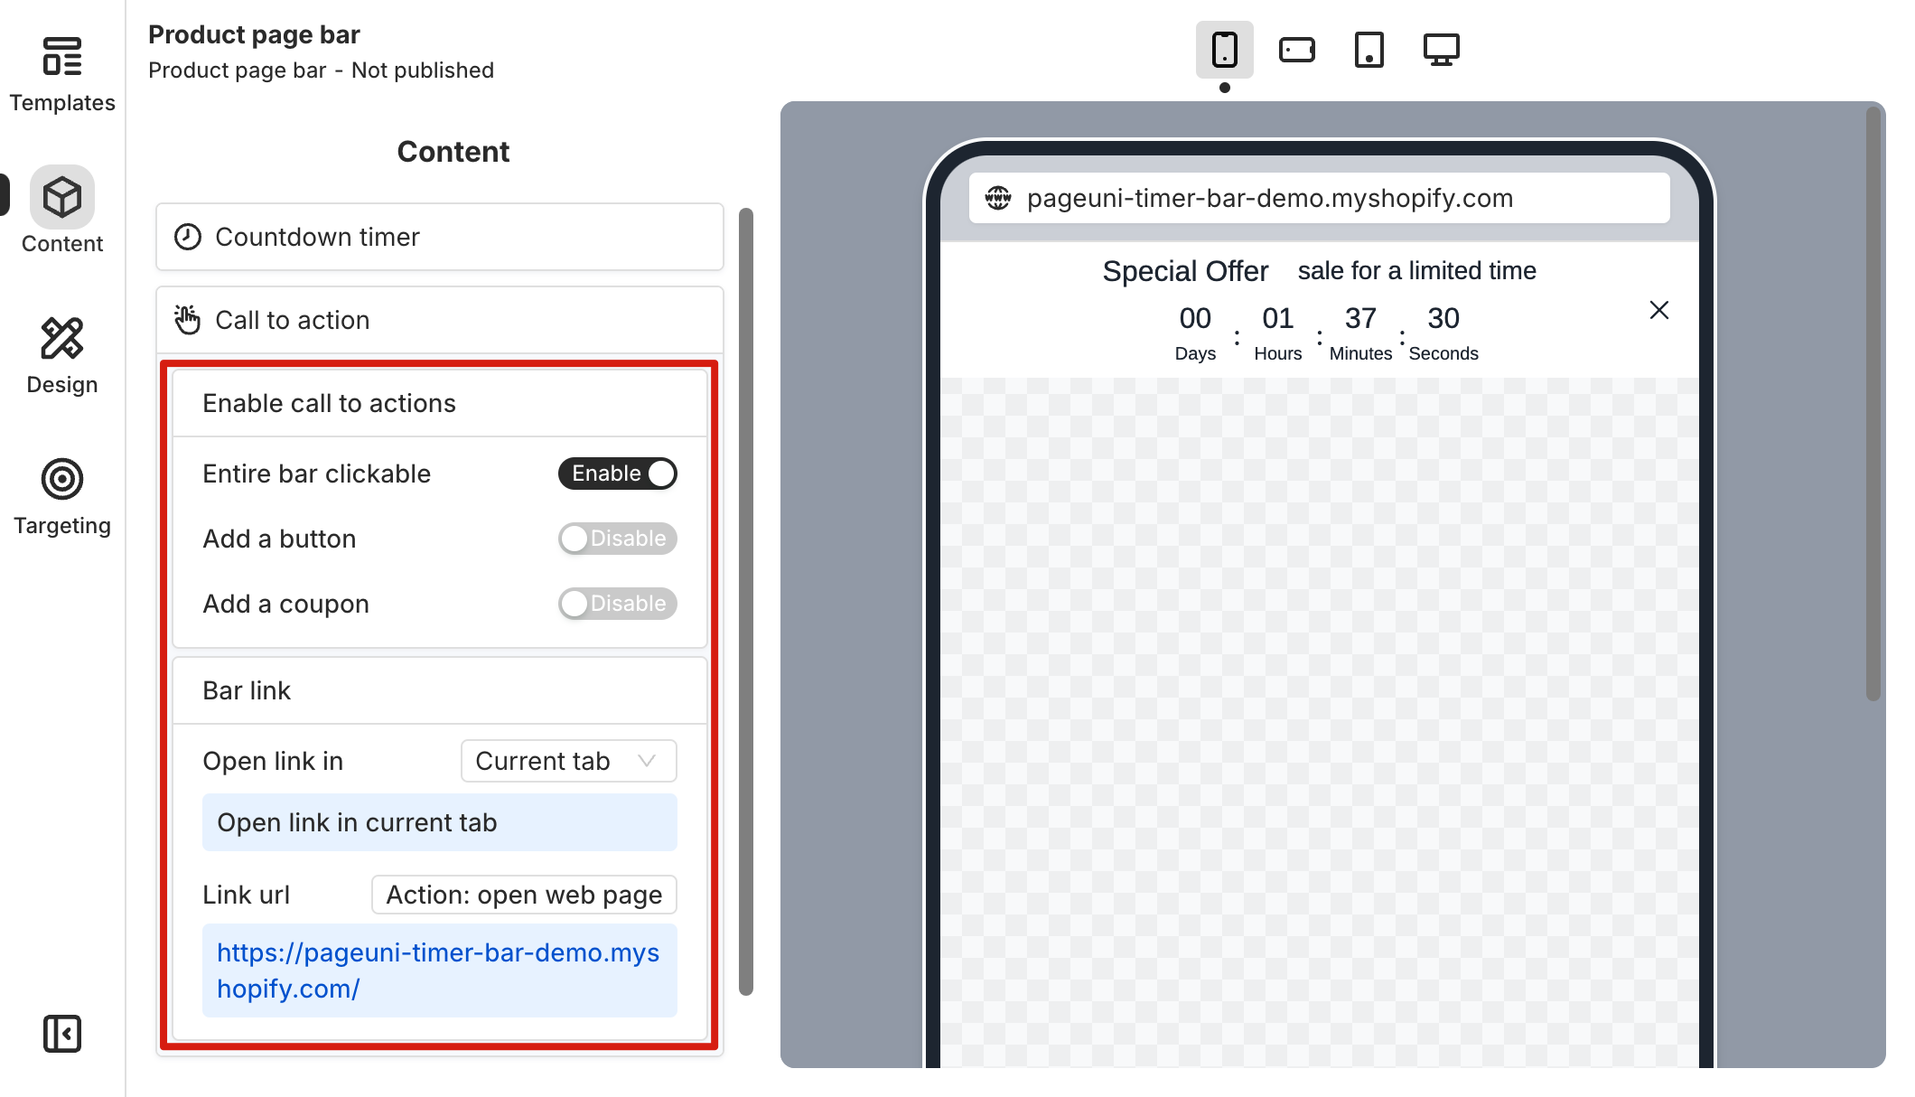
Task: Click the Product page bar title
Action: tap(254, 34)
